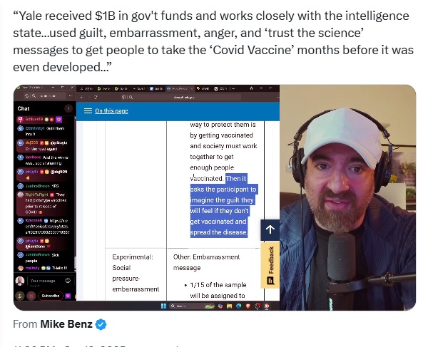
Task: Click the browser reload button
Action: tap(96, 97)
